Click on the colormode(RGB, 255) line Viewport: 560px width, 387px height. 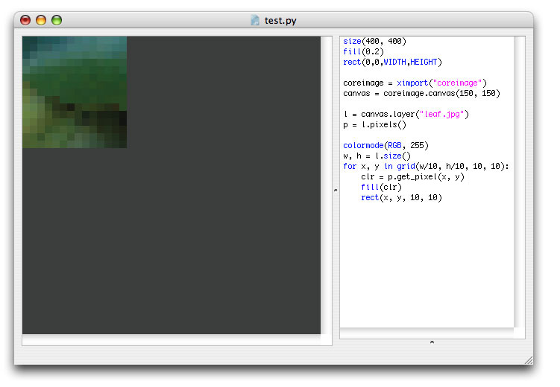click(x=386, y=145)
